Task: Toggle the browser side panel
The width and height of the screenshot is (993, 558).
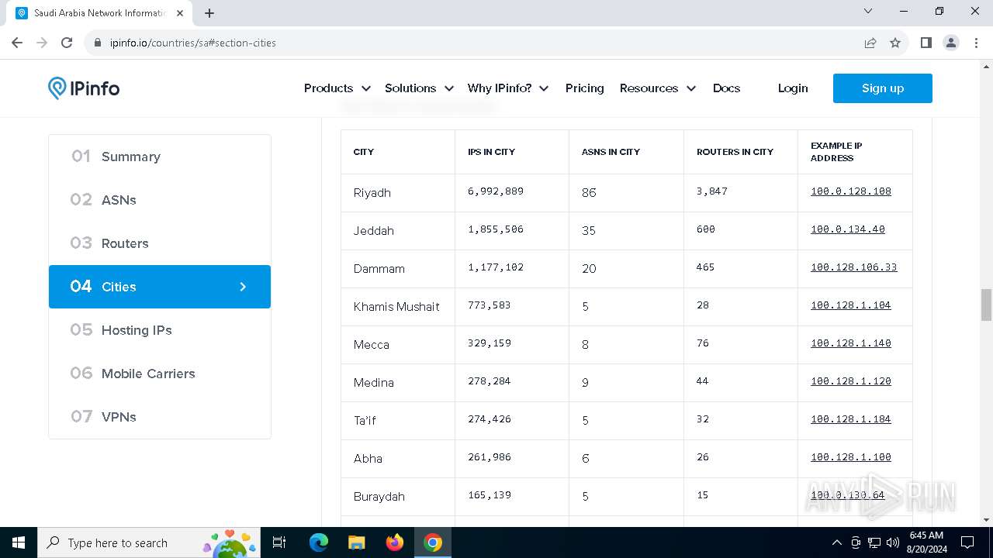Action: 926,43
